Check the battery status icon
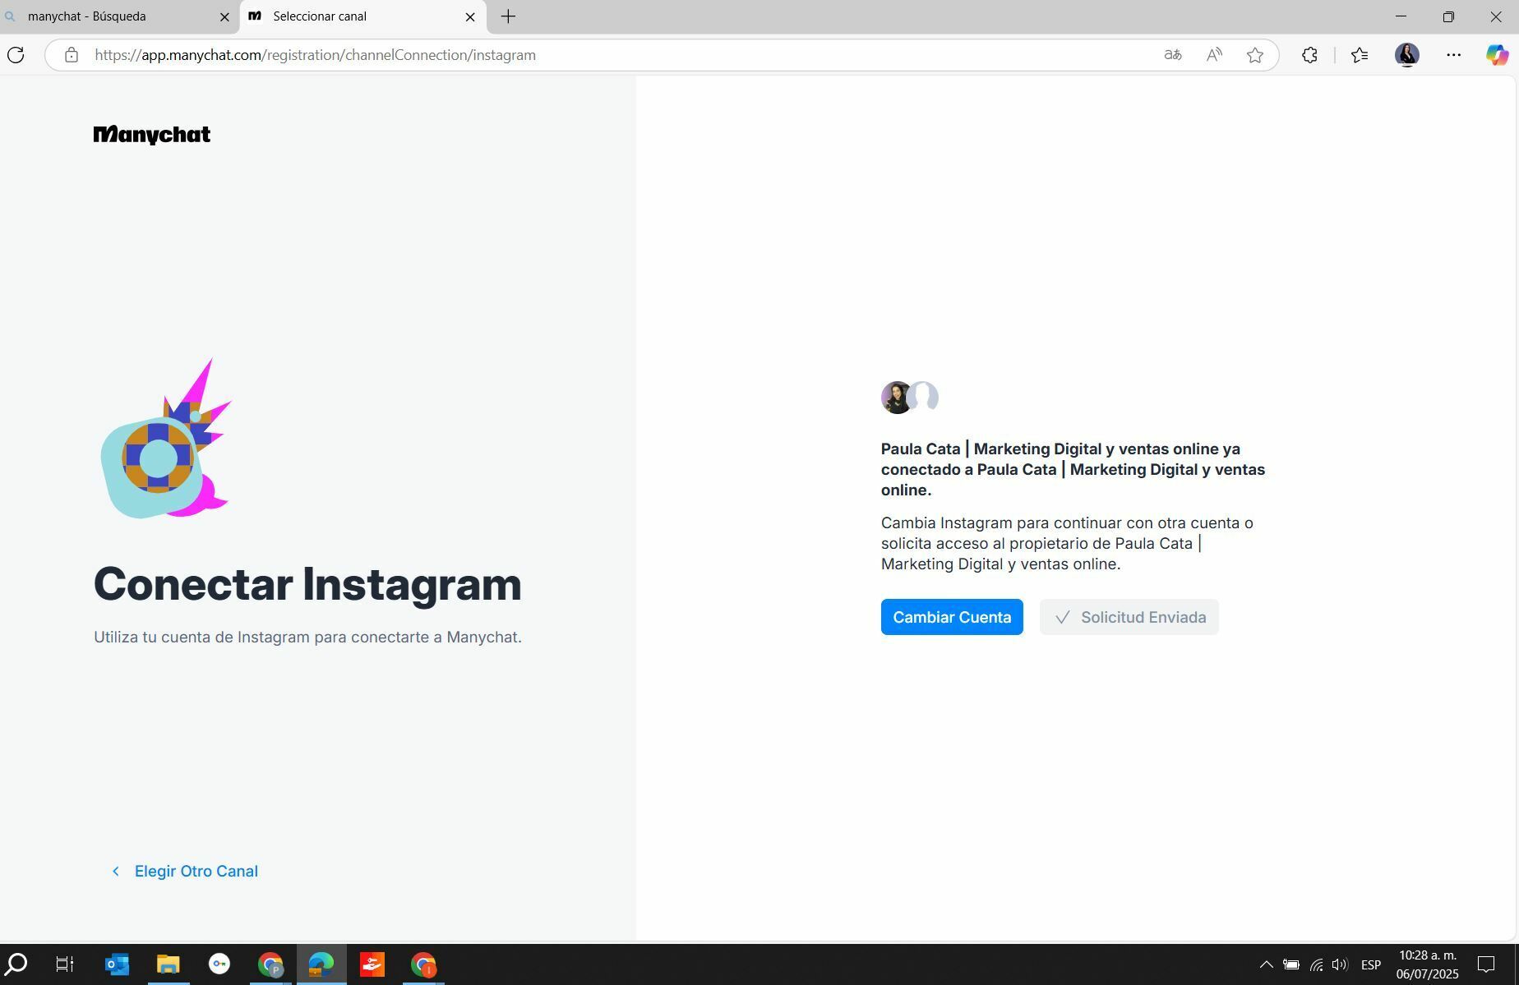 coord(1291,964)
